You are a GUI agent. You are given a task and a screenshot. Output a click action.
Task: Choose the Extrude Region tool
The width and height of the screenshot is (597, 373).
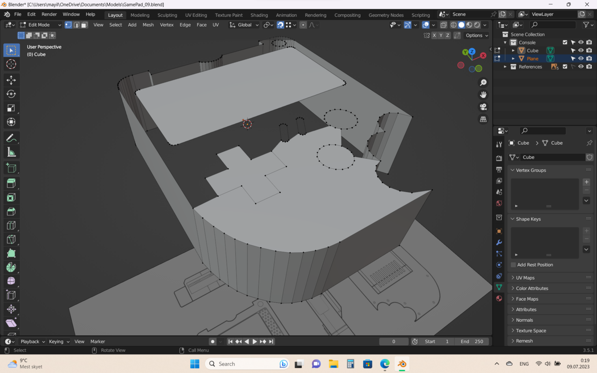pos(11,183)
